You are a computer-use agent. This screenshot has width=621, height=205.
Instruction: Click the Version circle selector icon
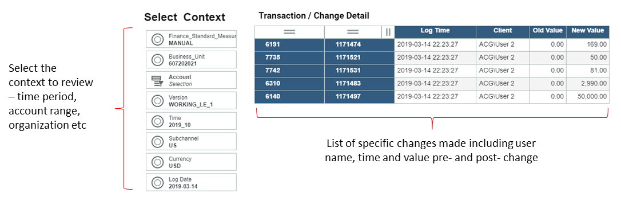[157, 101]
